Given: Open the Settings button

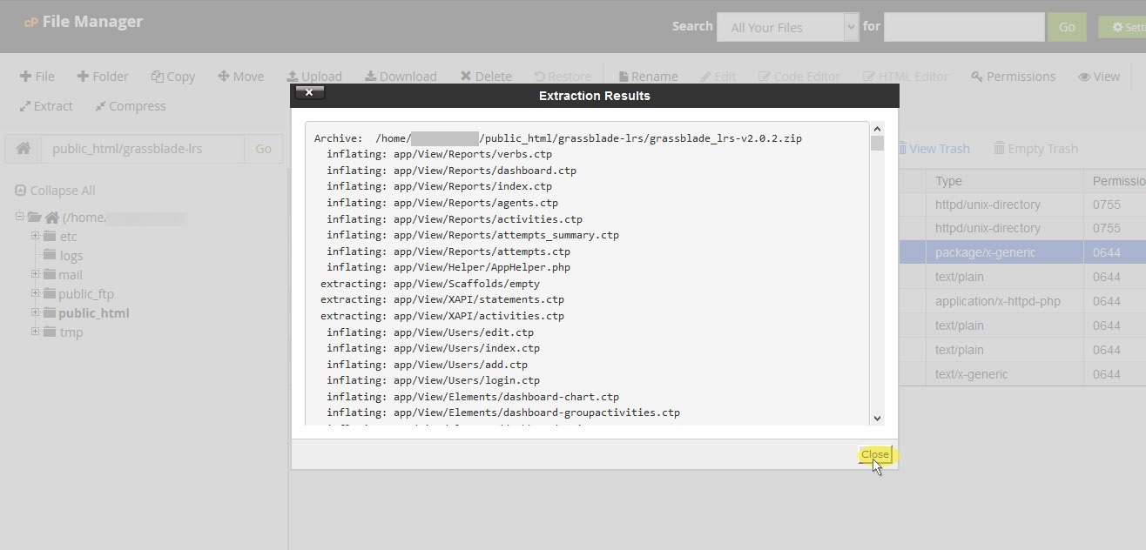Looking at the screenshot, I should [x=1122, y=28].
